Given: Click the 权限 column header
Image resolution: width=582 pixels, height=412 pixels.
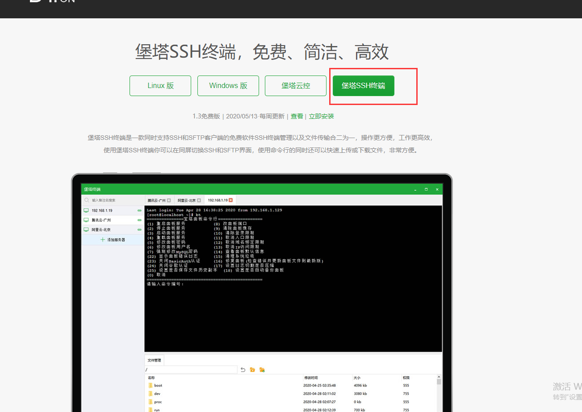Looking at the screenshot, I should tap(406, 378).
